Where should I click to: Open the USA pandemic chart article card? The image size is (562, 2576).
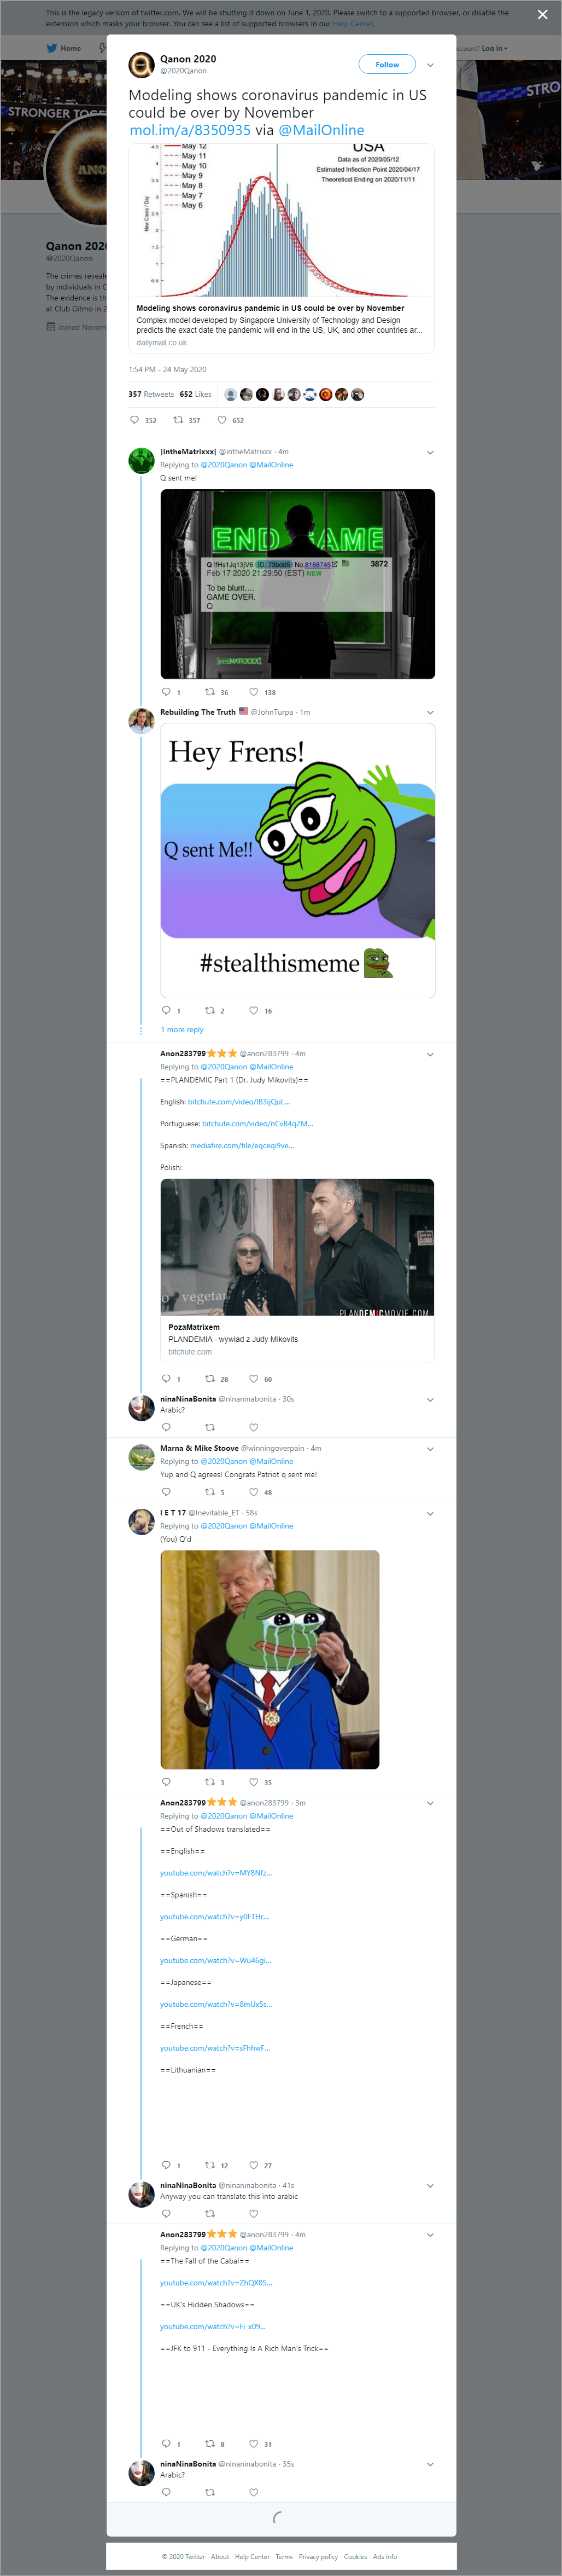(282, 248)
